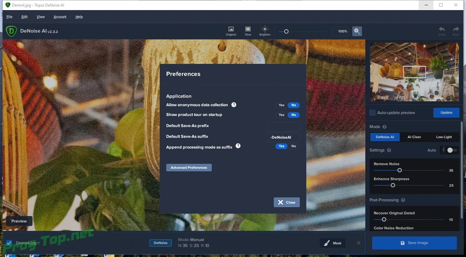Check the Auto-update preview checkbox
The image size is (466, 257).
point(372,113)
